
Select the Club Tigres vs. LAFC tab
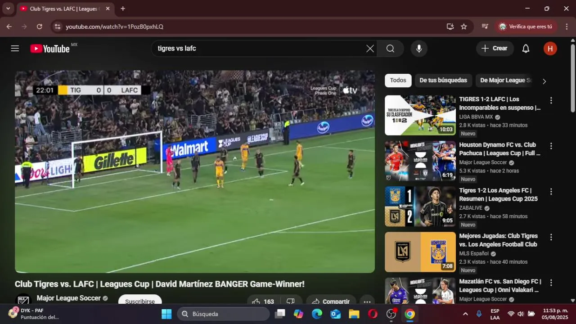(65, 9)
